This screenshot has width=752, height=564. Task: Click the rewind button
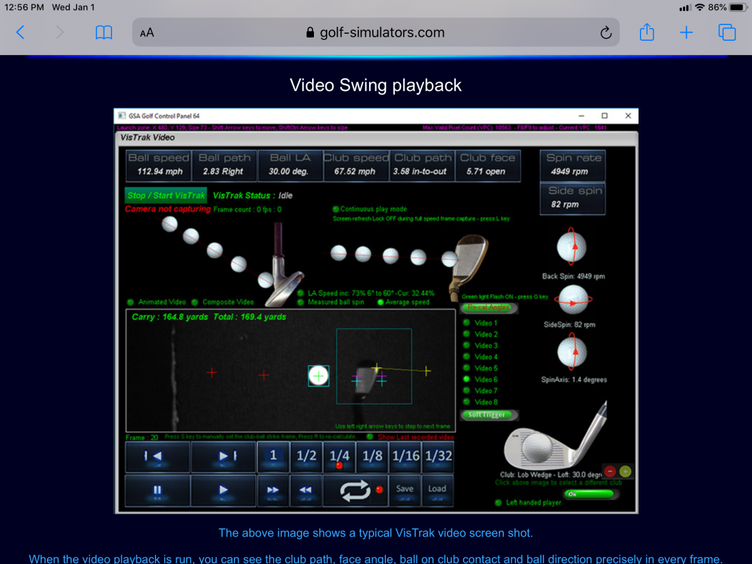pos(306,490)
